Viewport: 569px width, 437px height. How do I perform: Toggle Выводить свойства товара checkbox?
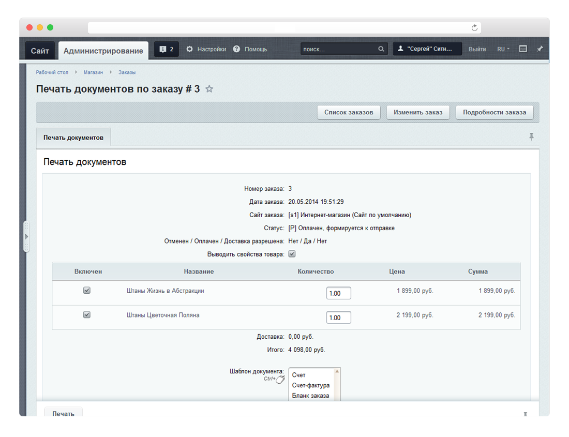292,254
